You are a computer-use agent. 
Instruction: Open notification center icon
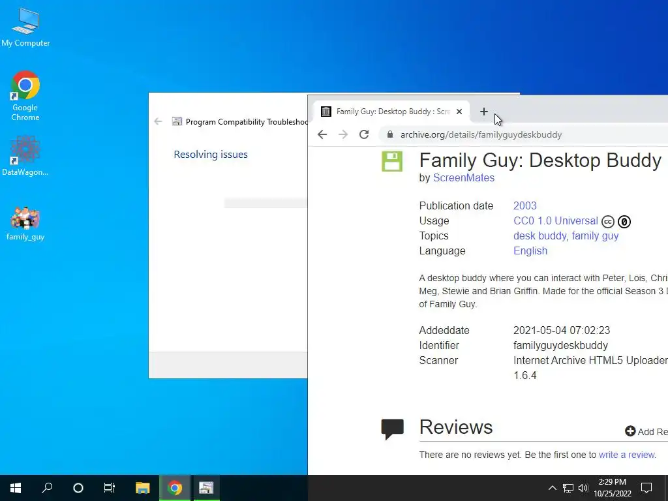[x=646, y=488]
